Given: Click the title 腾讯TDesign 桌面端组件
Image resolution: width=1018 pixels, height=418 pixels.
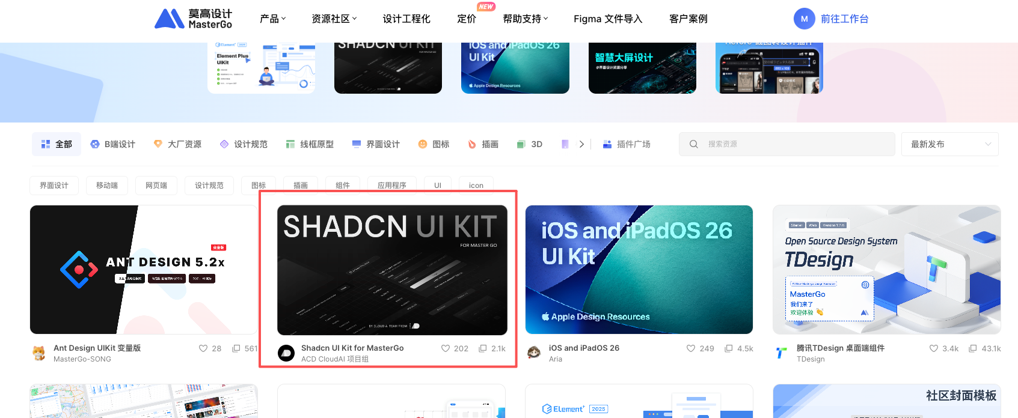Looking at the screenshot, I should (841, 348).
